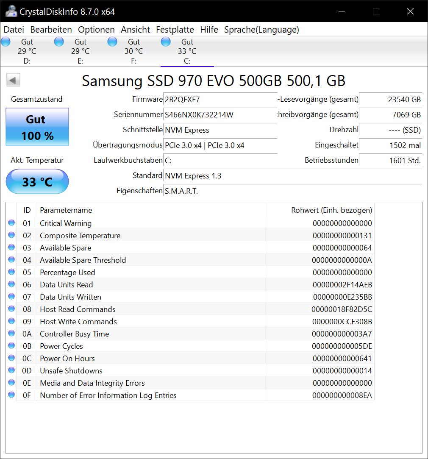Screen dimensions: 428x459
Task: Click the Eingeschaltet value 1502 mal
Action: (391, 145)
